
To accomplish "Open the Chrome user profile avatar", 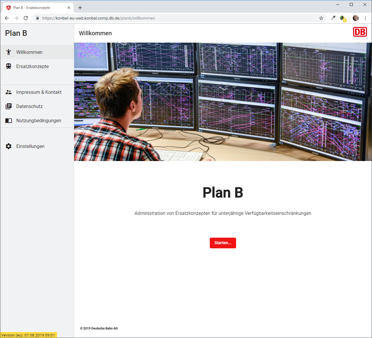I will [355, 18].
